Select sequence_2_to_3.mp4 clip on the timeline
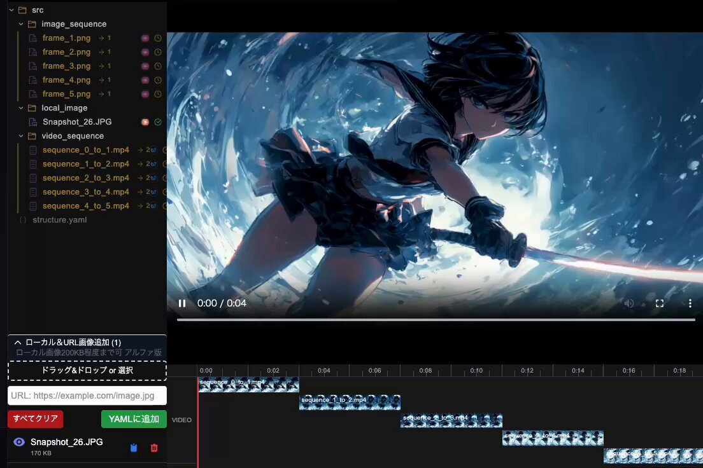Image resolution: width=703 pixels, height=468 pixels. [x=451, y=420]
